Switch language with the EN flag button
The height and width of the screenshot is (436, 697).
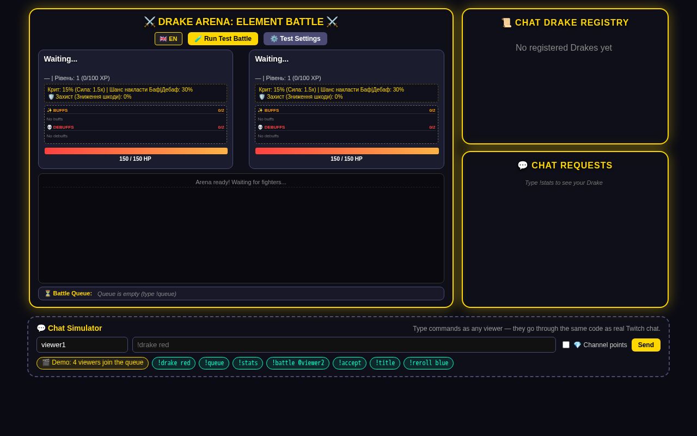[168, 39]
